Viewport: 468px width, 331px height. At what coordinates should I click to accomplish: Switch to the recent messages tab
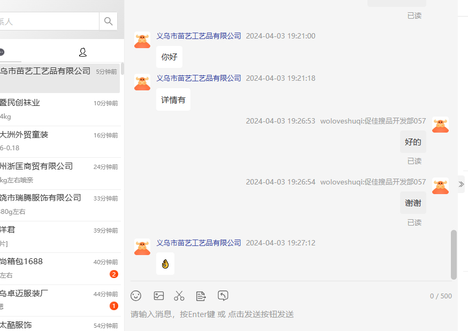click(x=3, y=52)
